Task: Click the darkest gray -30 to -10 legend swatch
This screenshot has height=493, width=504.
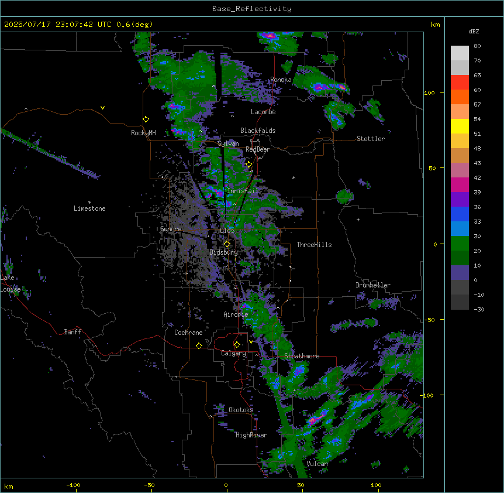Action: click(460, 302)
